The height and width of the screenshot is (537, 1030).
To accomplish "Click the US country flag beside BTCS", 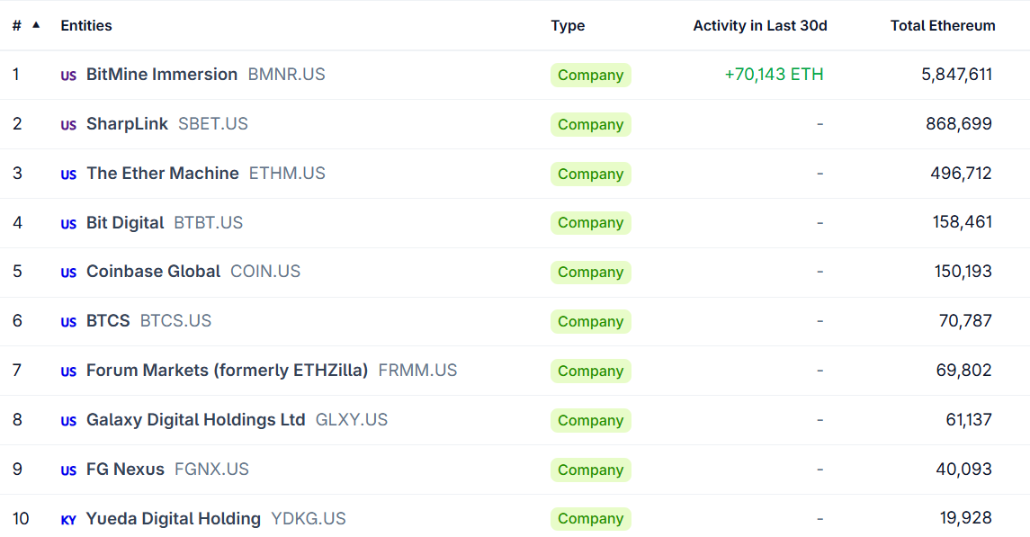I will [x=68, y=322].
